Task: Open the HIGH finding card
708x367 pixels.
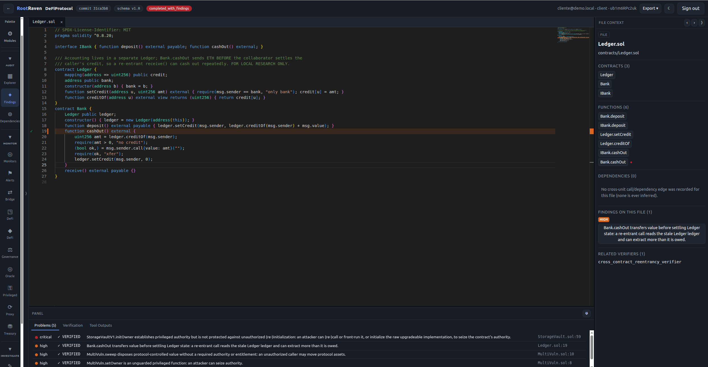Action: tap(652, 234)
